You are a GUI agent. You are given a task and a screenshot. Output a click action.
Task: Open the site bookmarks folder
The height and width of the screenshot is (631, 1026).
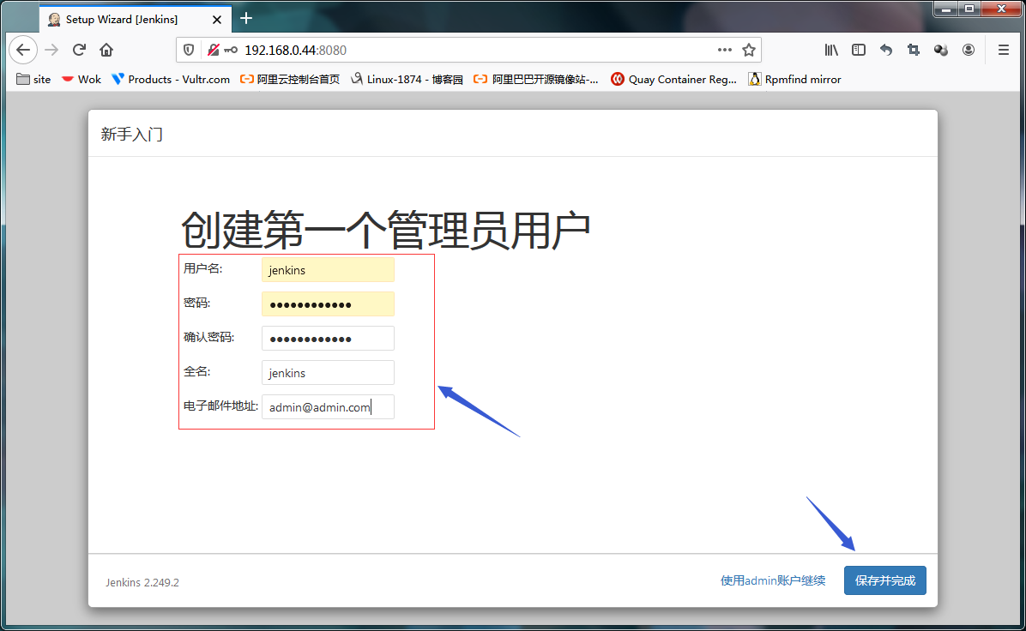pyautogui.click(x=33, y=79)
